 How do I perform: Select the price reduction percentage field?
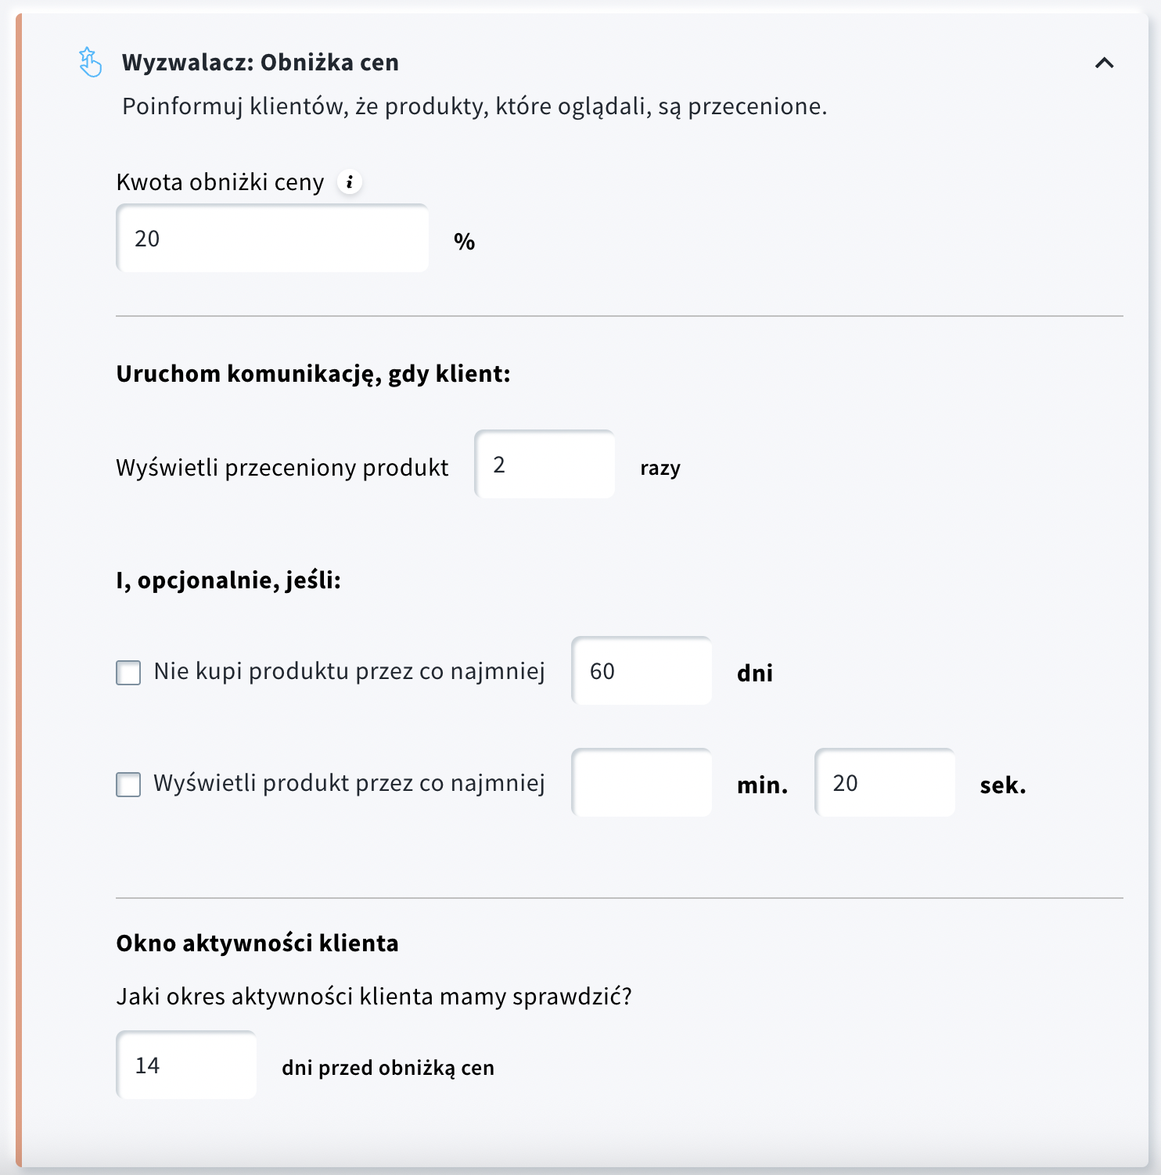(x=271, y=238)
